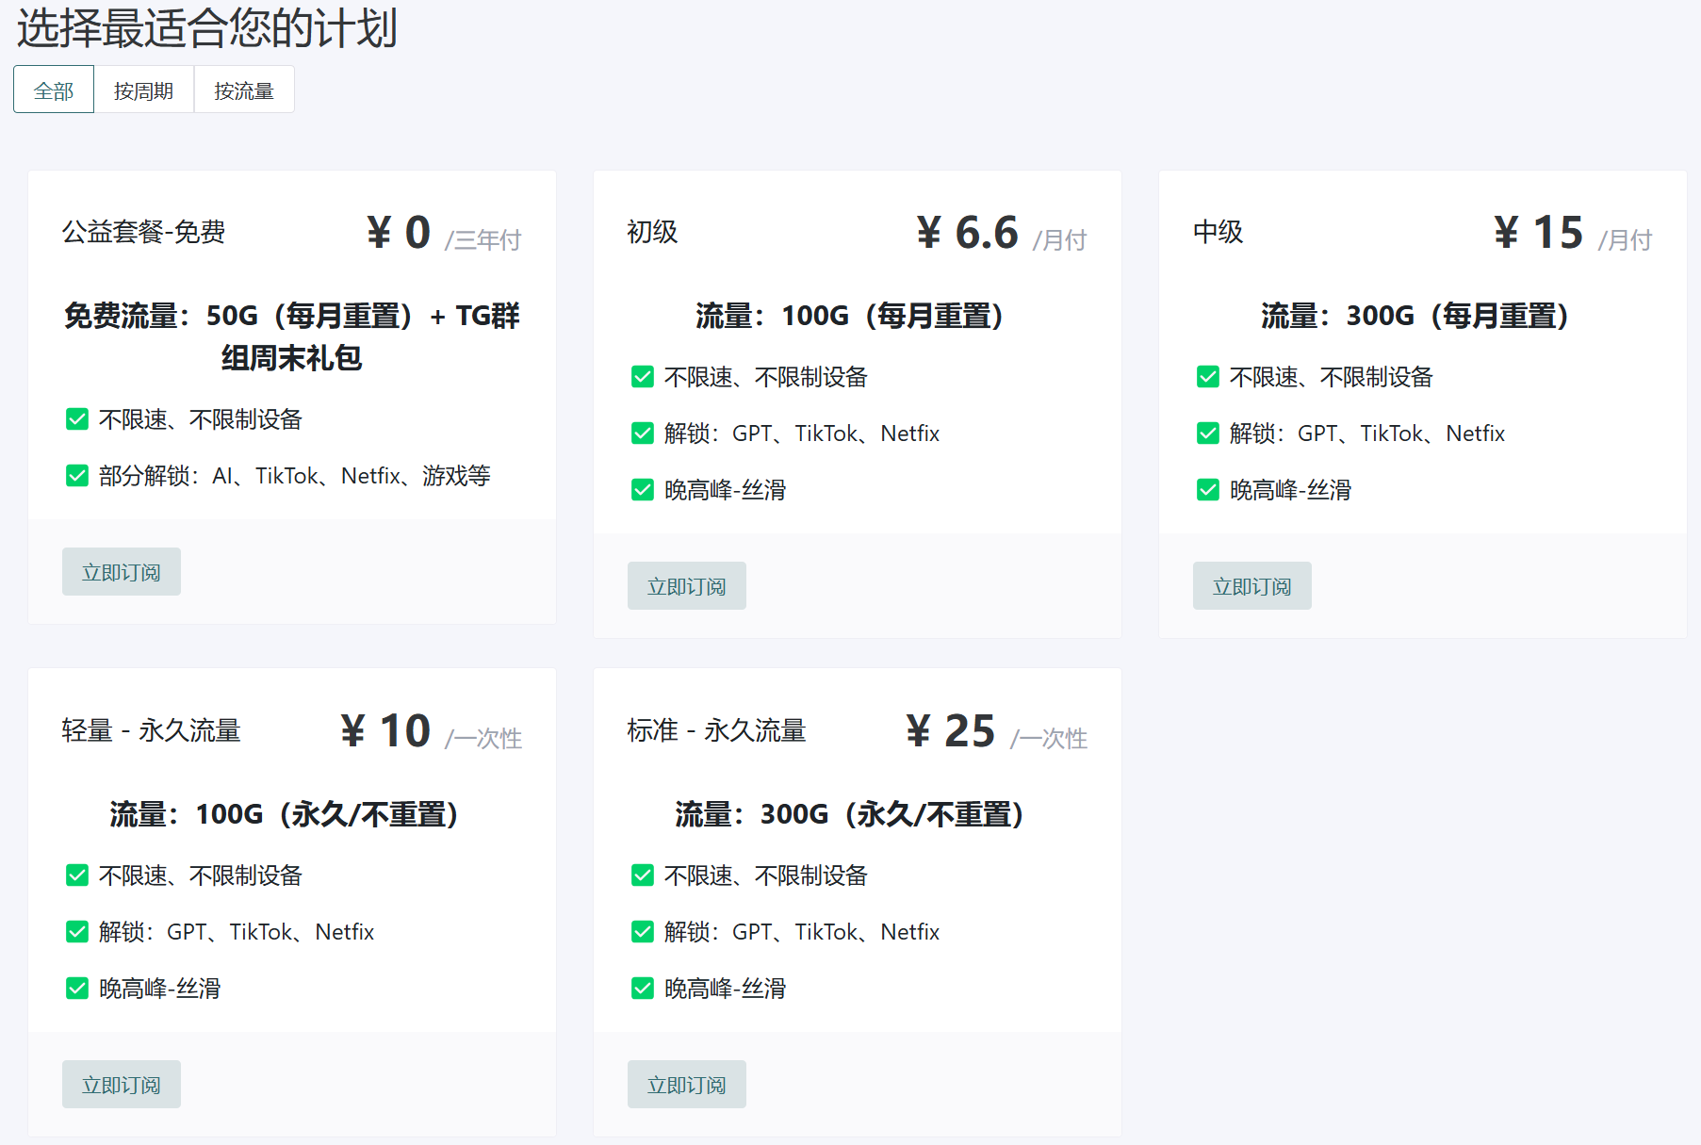Click 部分解锁：AI、TikTok、Netfix、游戏等 text
Viewport: 1701px width, 1145px height.
(295, 476)
